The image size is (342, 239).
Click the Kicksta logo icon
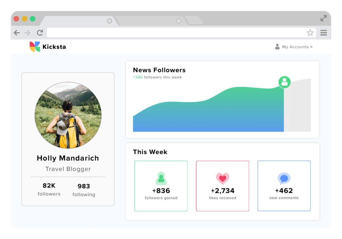click(x=34, y=46)
